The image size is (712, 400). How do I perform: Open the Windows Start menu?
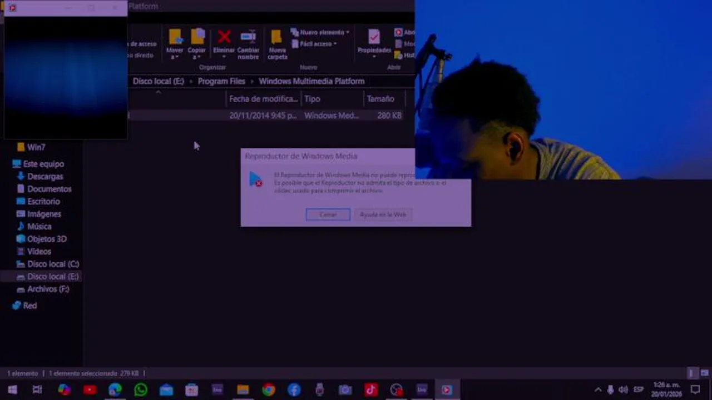pyautogui.click(x=12, y=389)
